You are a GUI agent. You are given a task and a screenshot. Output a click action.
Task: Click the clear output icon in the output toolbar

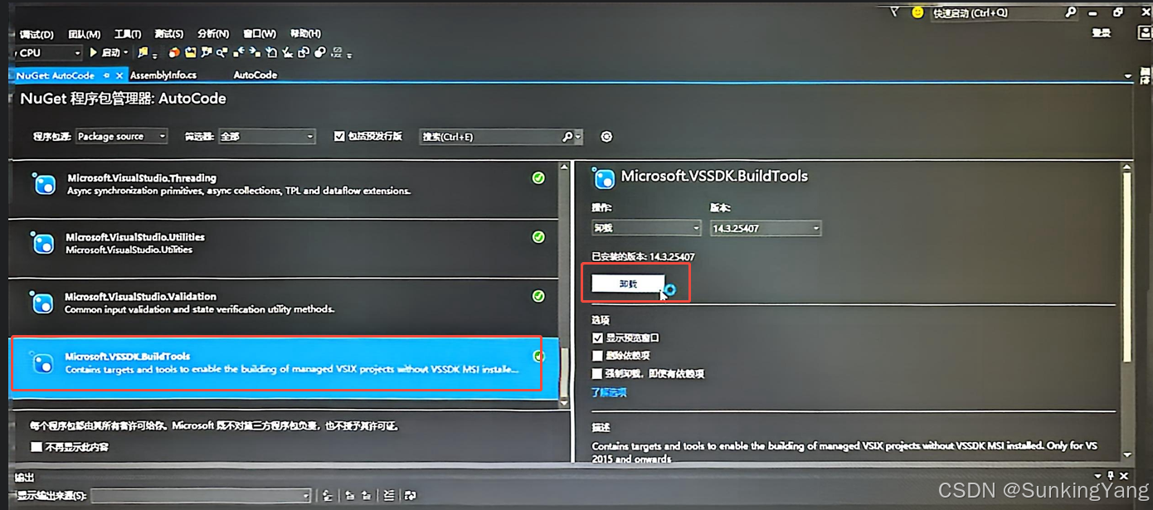(389, 494)
